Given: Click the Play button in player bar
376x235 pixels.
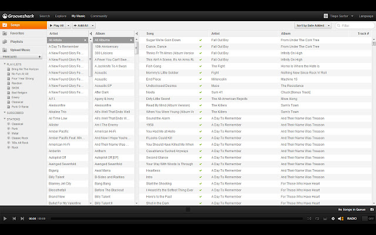Looking at the screenshot, I should (x=5, y=219).
